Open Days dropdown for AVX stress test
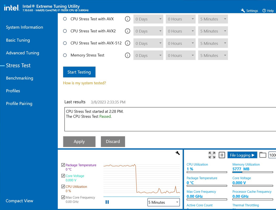Screen dimensions: 276x210 coord(148,19)
